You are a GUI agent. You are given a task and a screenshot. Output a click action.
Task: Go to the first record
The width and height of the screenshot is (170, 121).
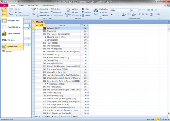point(40,116)
